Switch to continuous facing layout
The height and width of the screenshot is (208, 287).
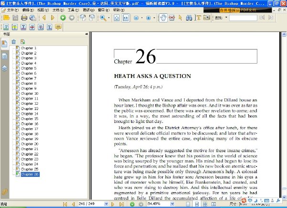[x=213, y=204]
